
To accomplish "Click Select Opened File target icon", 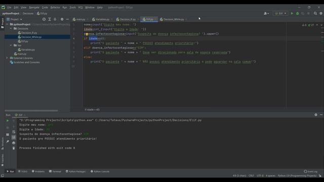I will 44,19.
